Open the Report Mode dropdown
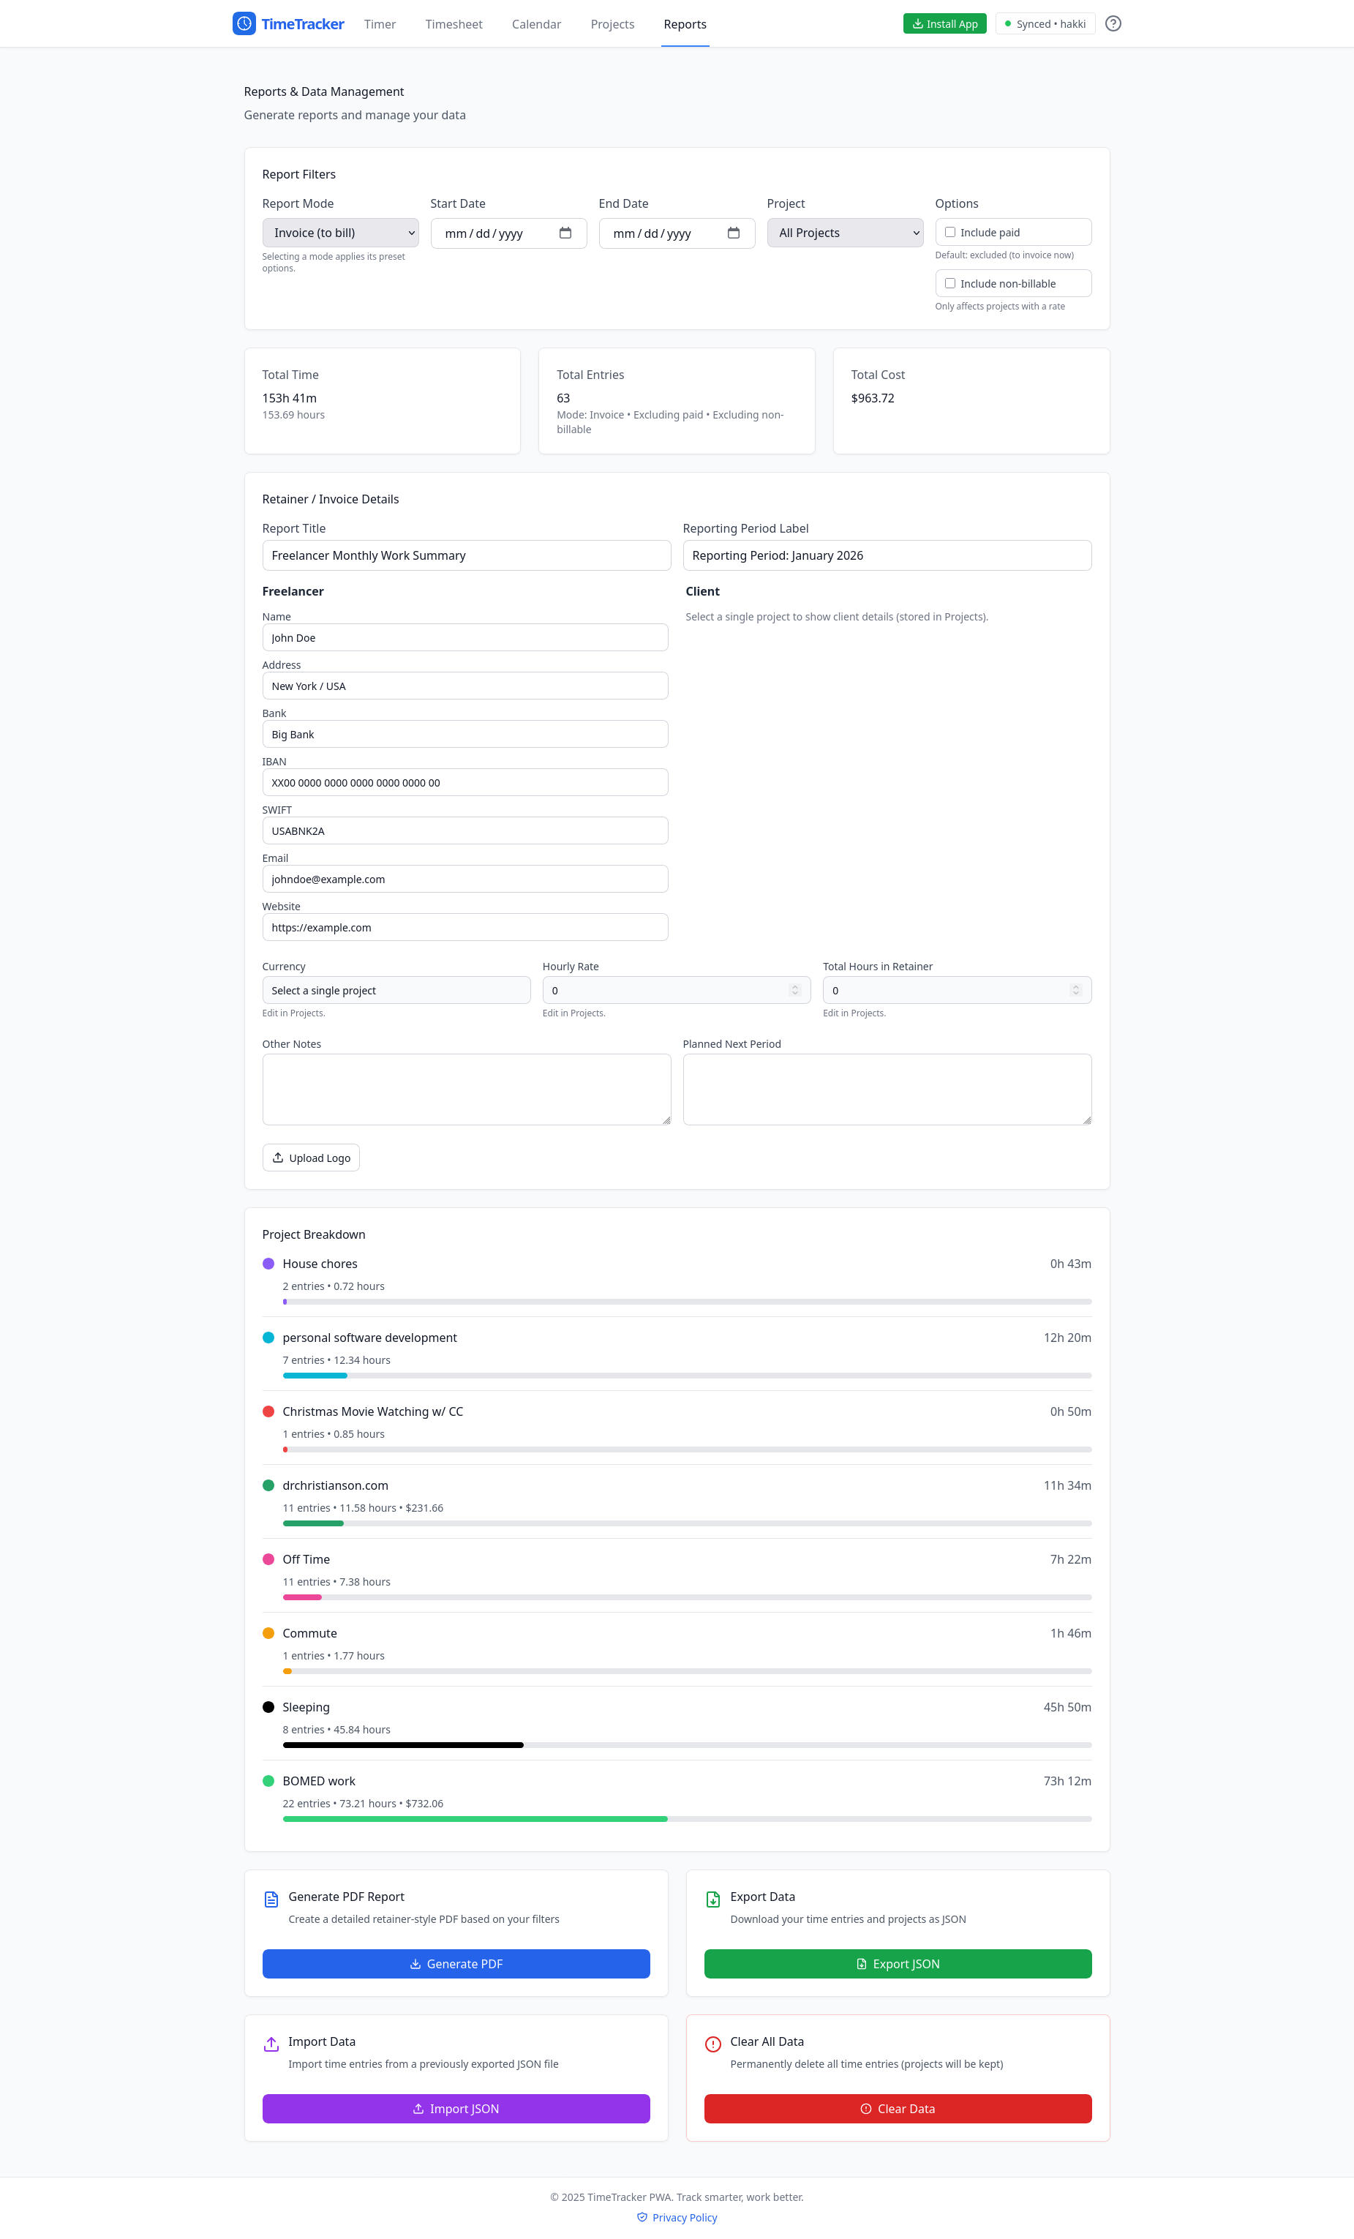1354x2239 pixels. click(340, 233)
